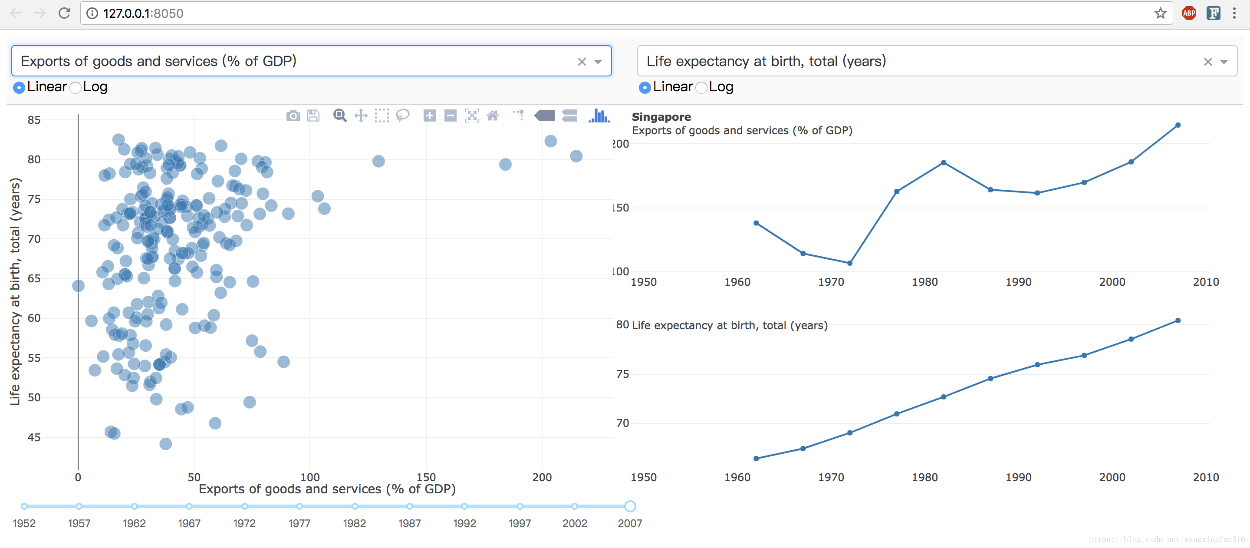Click the Zoom in plus icon
Image resolution: width=1250 pixels, height=548 pixels.
point(429,116)
